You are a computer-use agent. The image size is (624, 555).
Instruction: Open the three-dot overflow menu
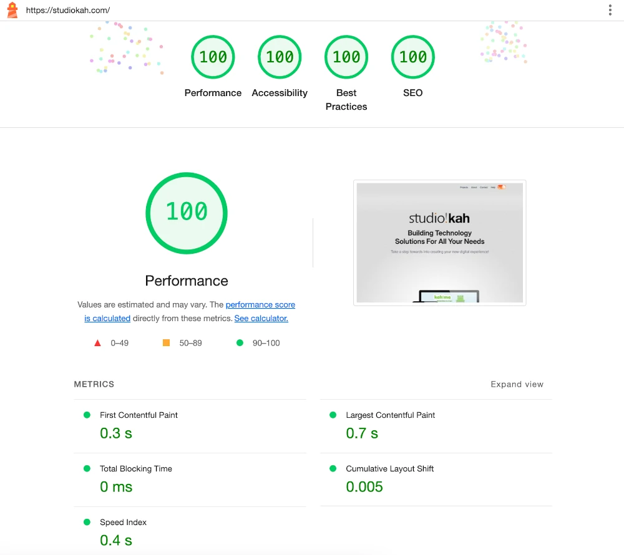(x=610, y=9)
